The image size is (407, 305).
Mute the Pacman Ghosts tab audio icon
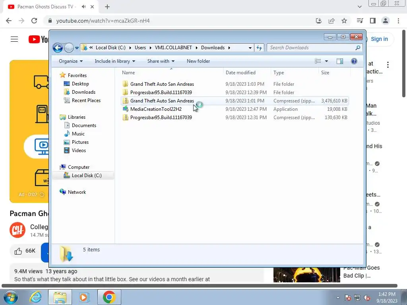coord(83,7)
